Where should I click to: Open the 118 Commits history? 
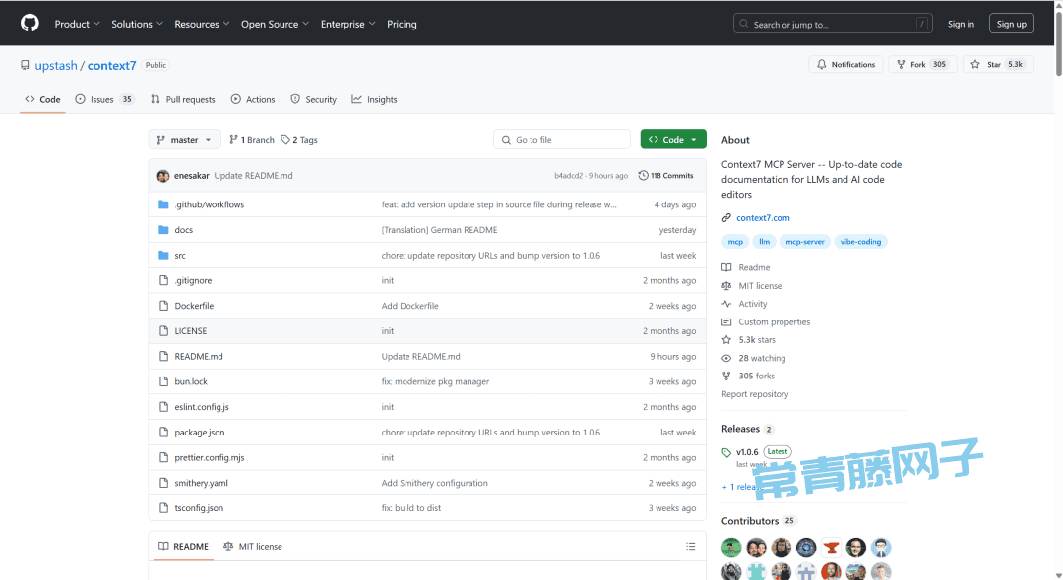666,176
